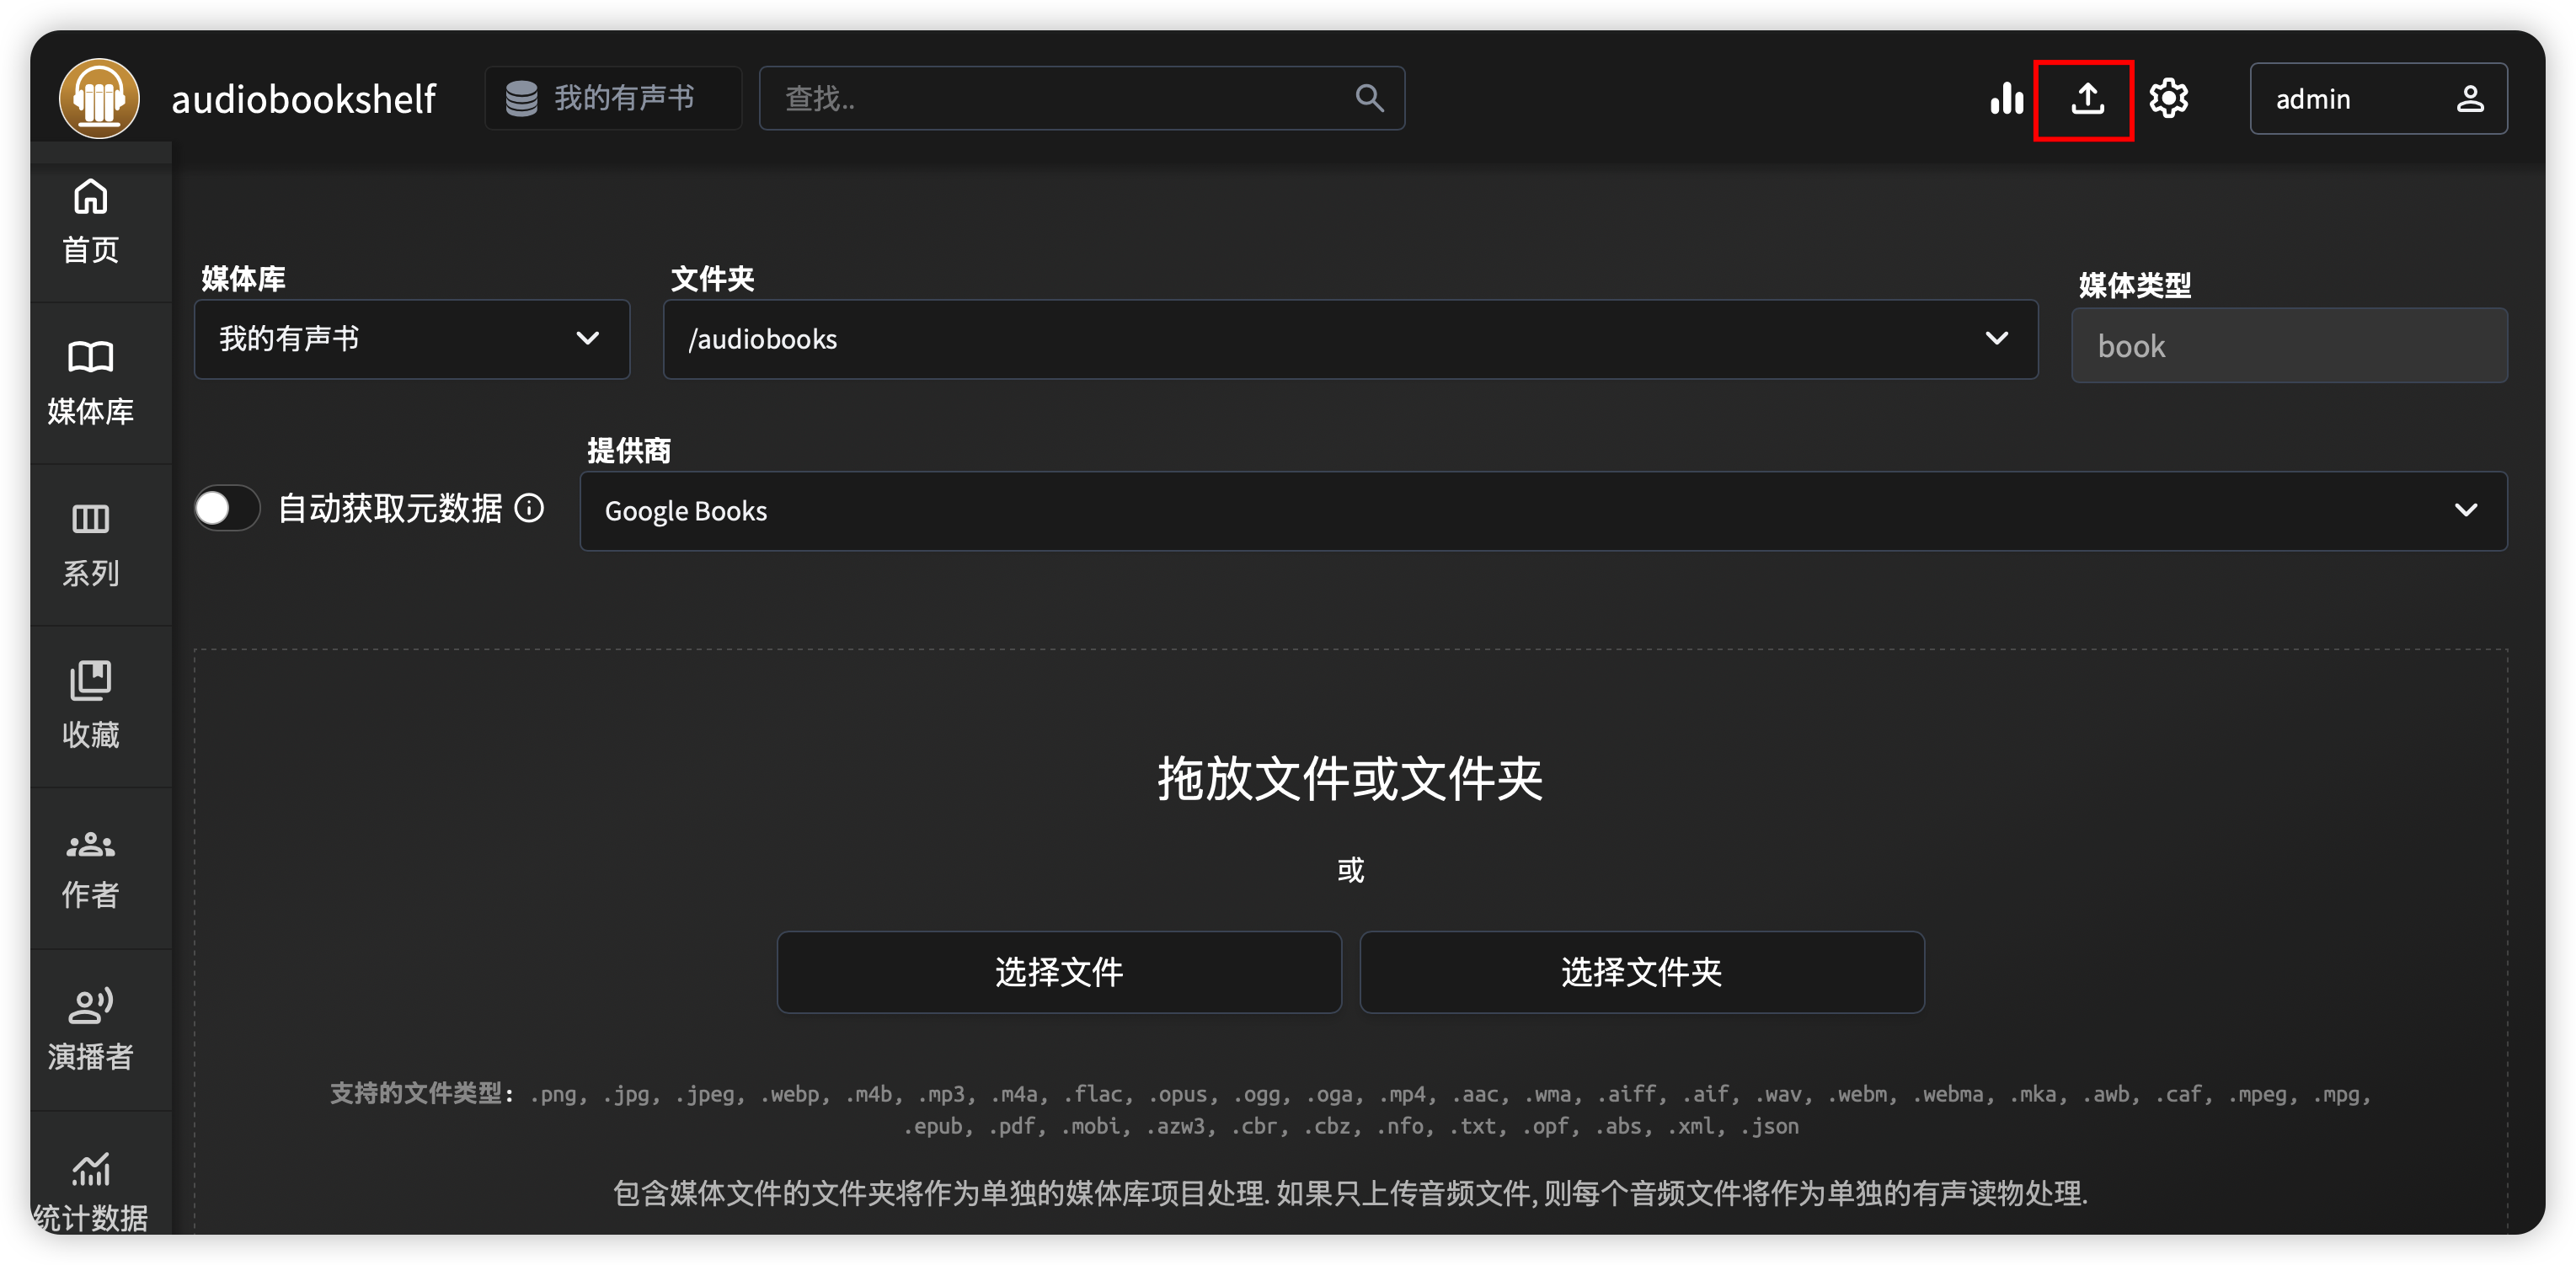Expand 媒体库 dropdown 我的有声书
The width and height of the screenshot is (2576, 1265).
coord(411,339)
